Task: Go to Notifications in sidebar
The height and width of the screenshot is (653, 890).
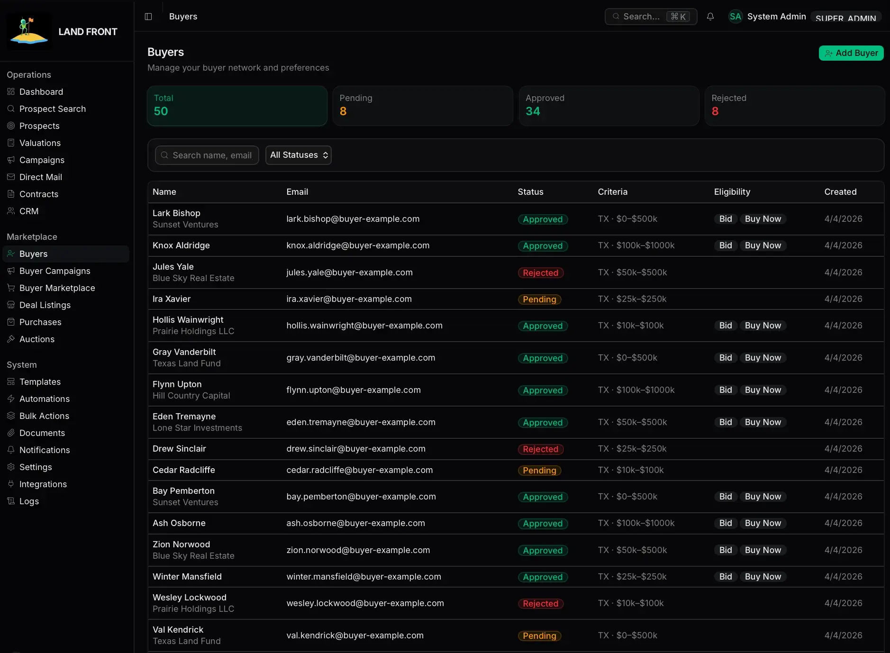Action: 66,450
